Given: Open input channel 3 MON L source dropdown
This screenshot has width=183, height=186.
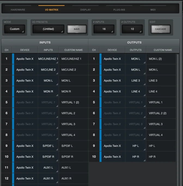Looking at the screenshot, I should [x=48, y=80].
